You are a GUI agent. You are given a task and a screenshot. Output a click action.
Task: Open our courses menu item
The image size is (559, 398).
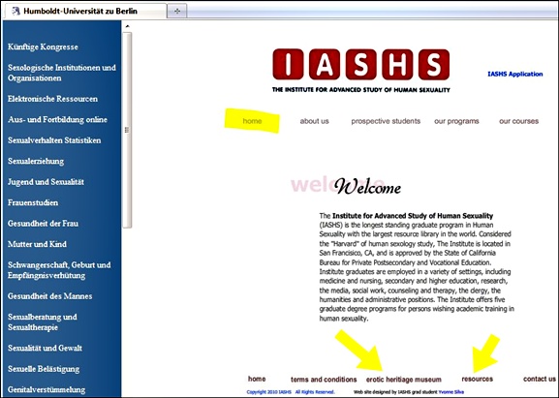click(x=518, y=121)
